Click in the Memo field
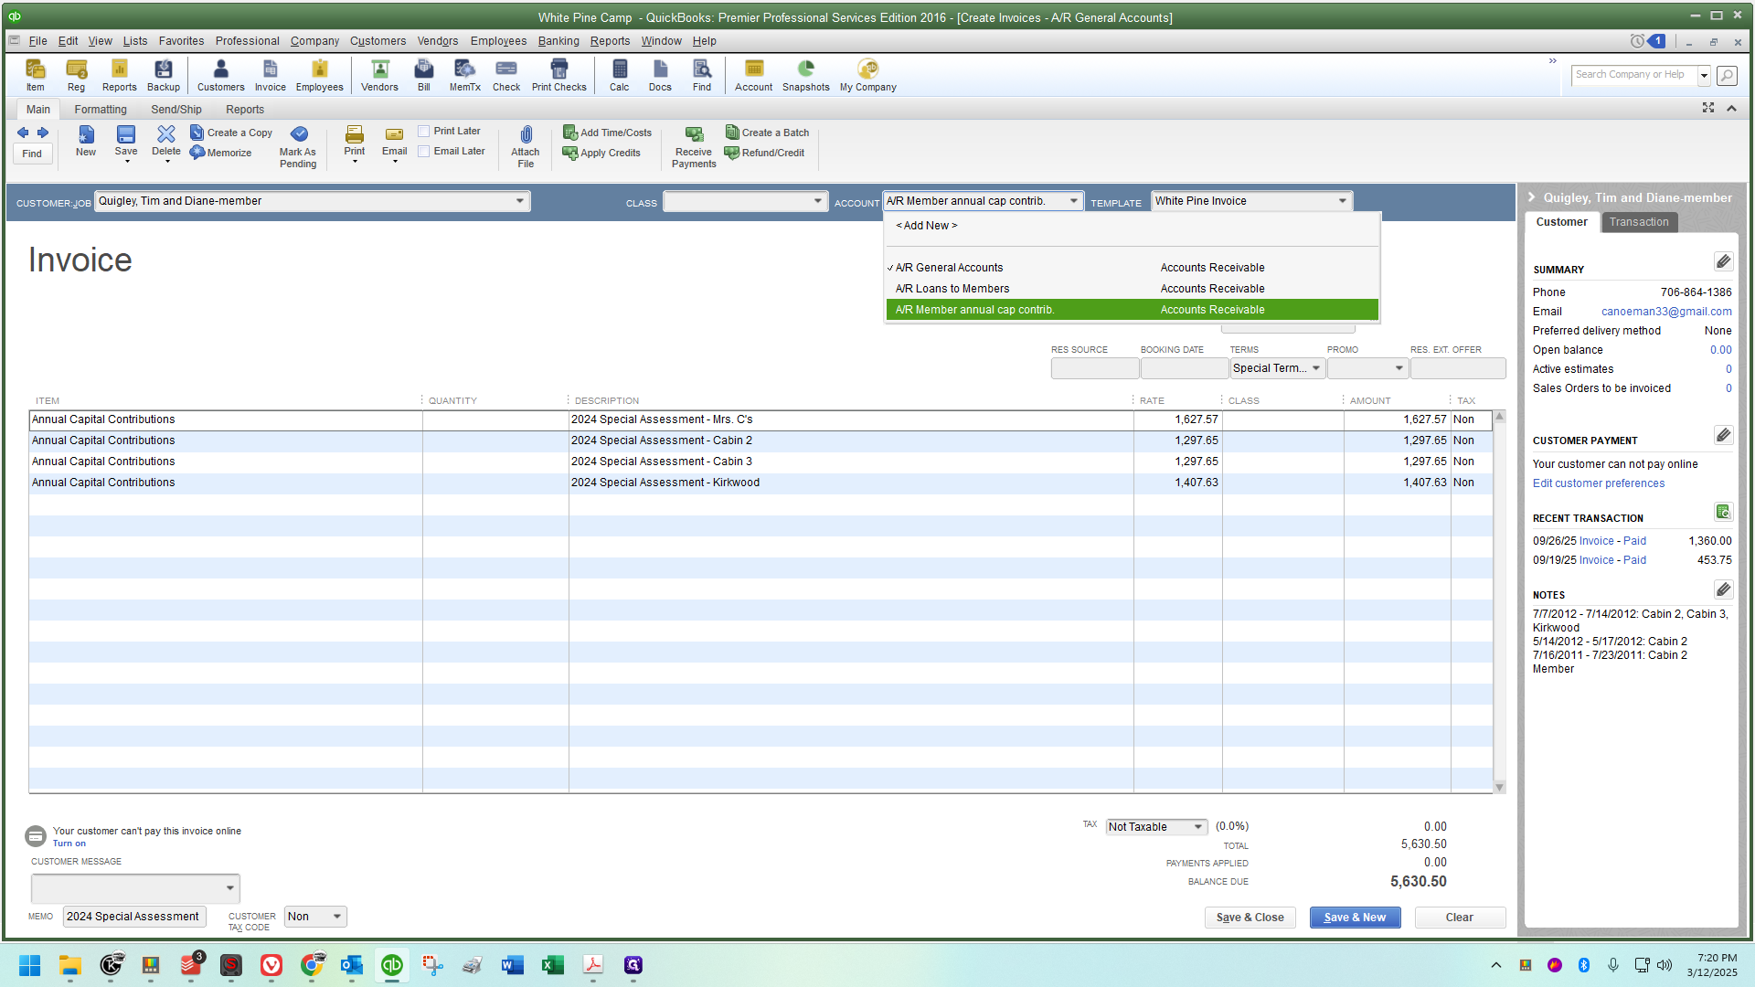Screen dimensions: 1755x987 point(134,917)
